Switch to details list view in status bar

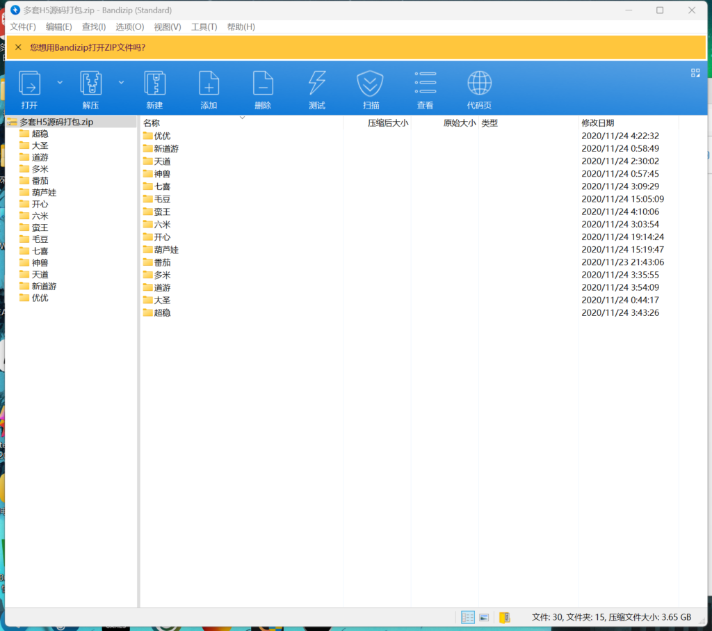pyautogui.click(x=468, y=617)
